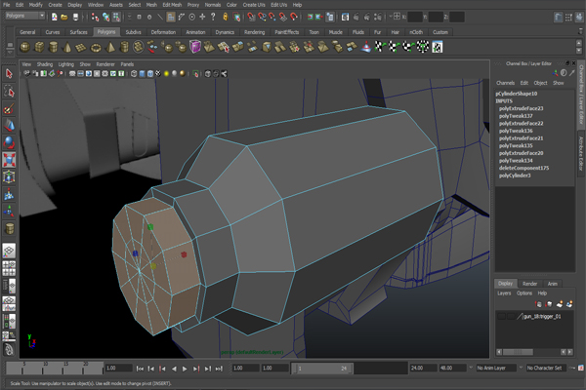The width and height of the screenshot is (586, 390).
Task: Toggle smooth shade all in viewport
Action: click(142, 73)
